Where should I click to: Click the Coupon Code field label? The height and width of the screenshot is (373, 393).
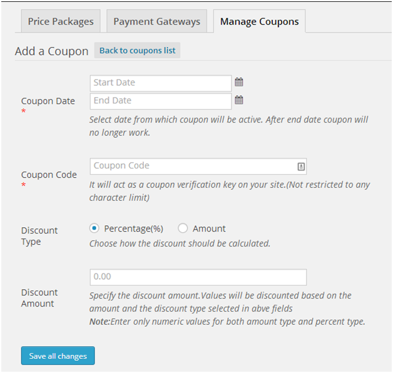click(x=49, y=175)
